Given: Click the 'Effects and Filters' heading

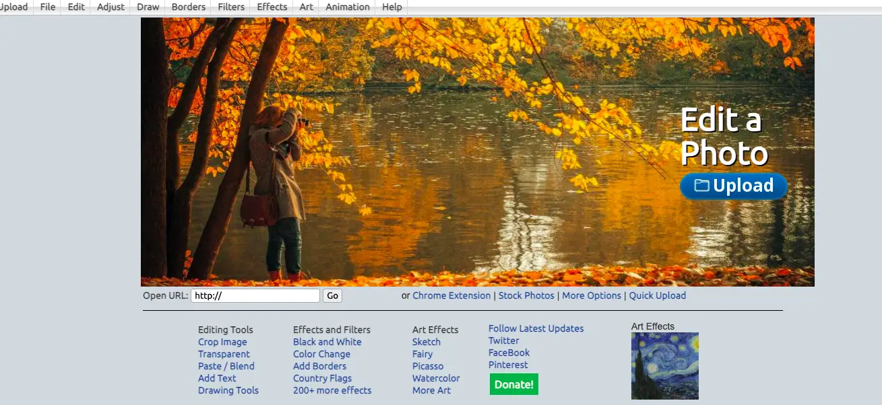Looking at the screenshot, I should (332, 330).
